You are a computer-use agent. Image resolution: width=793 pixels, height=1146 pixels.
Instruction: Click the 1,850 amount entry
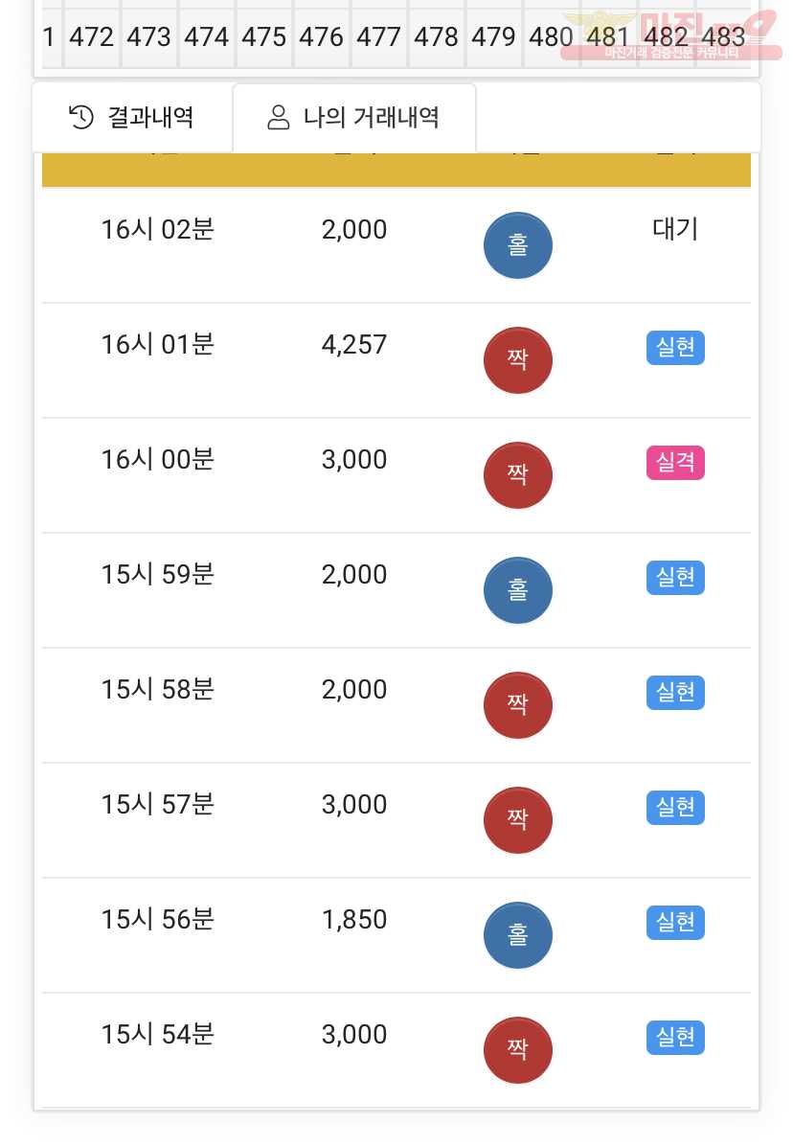pyautogui.click(x=354, y=920)
